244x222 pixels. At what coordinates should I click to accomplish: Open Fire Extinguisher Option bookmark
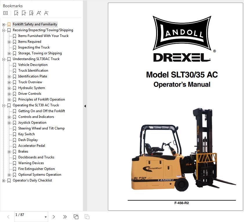pos(37,169)
